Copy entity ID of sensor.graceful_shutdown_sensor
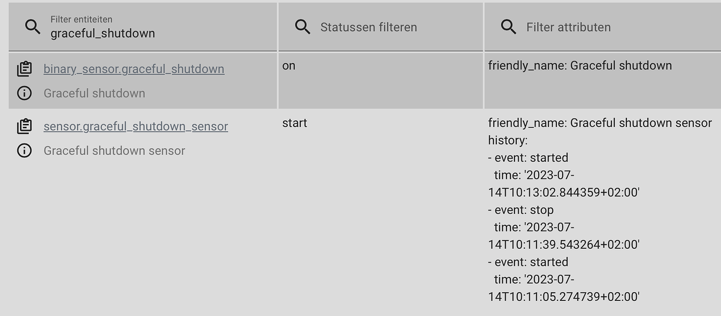721x316 pixels. (x=25, y=126)
